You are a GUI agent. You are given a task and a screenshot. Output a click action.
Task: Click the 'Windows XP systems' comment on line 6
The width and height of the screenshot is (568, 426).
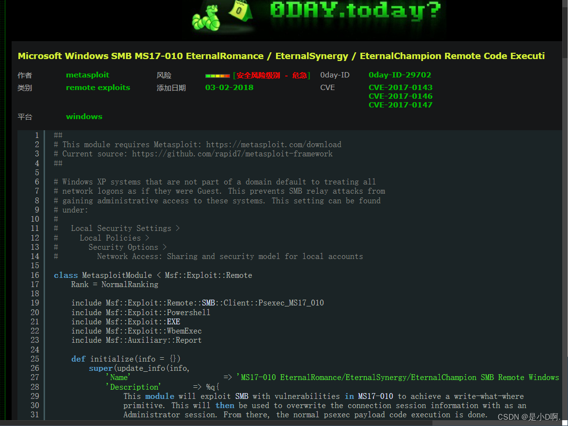click(215, 182)
